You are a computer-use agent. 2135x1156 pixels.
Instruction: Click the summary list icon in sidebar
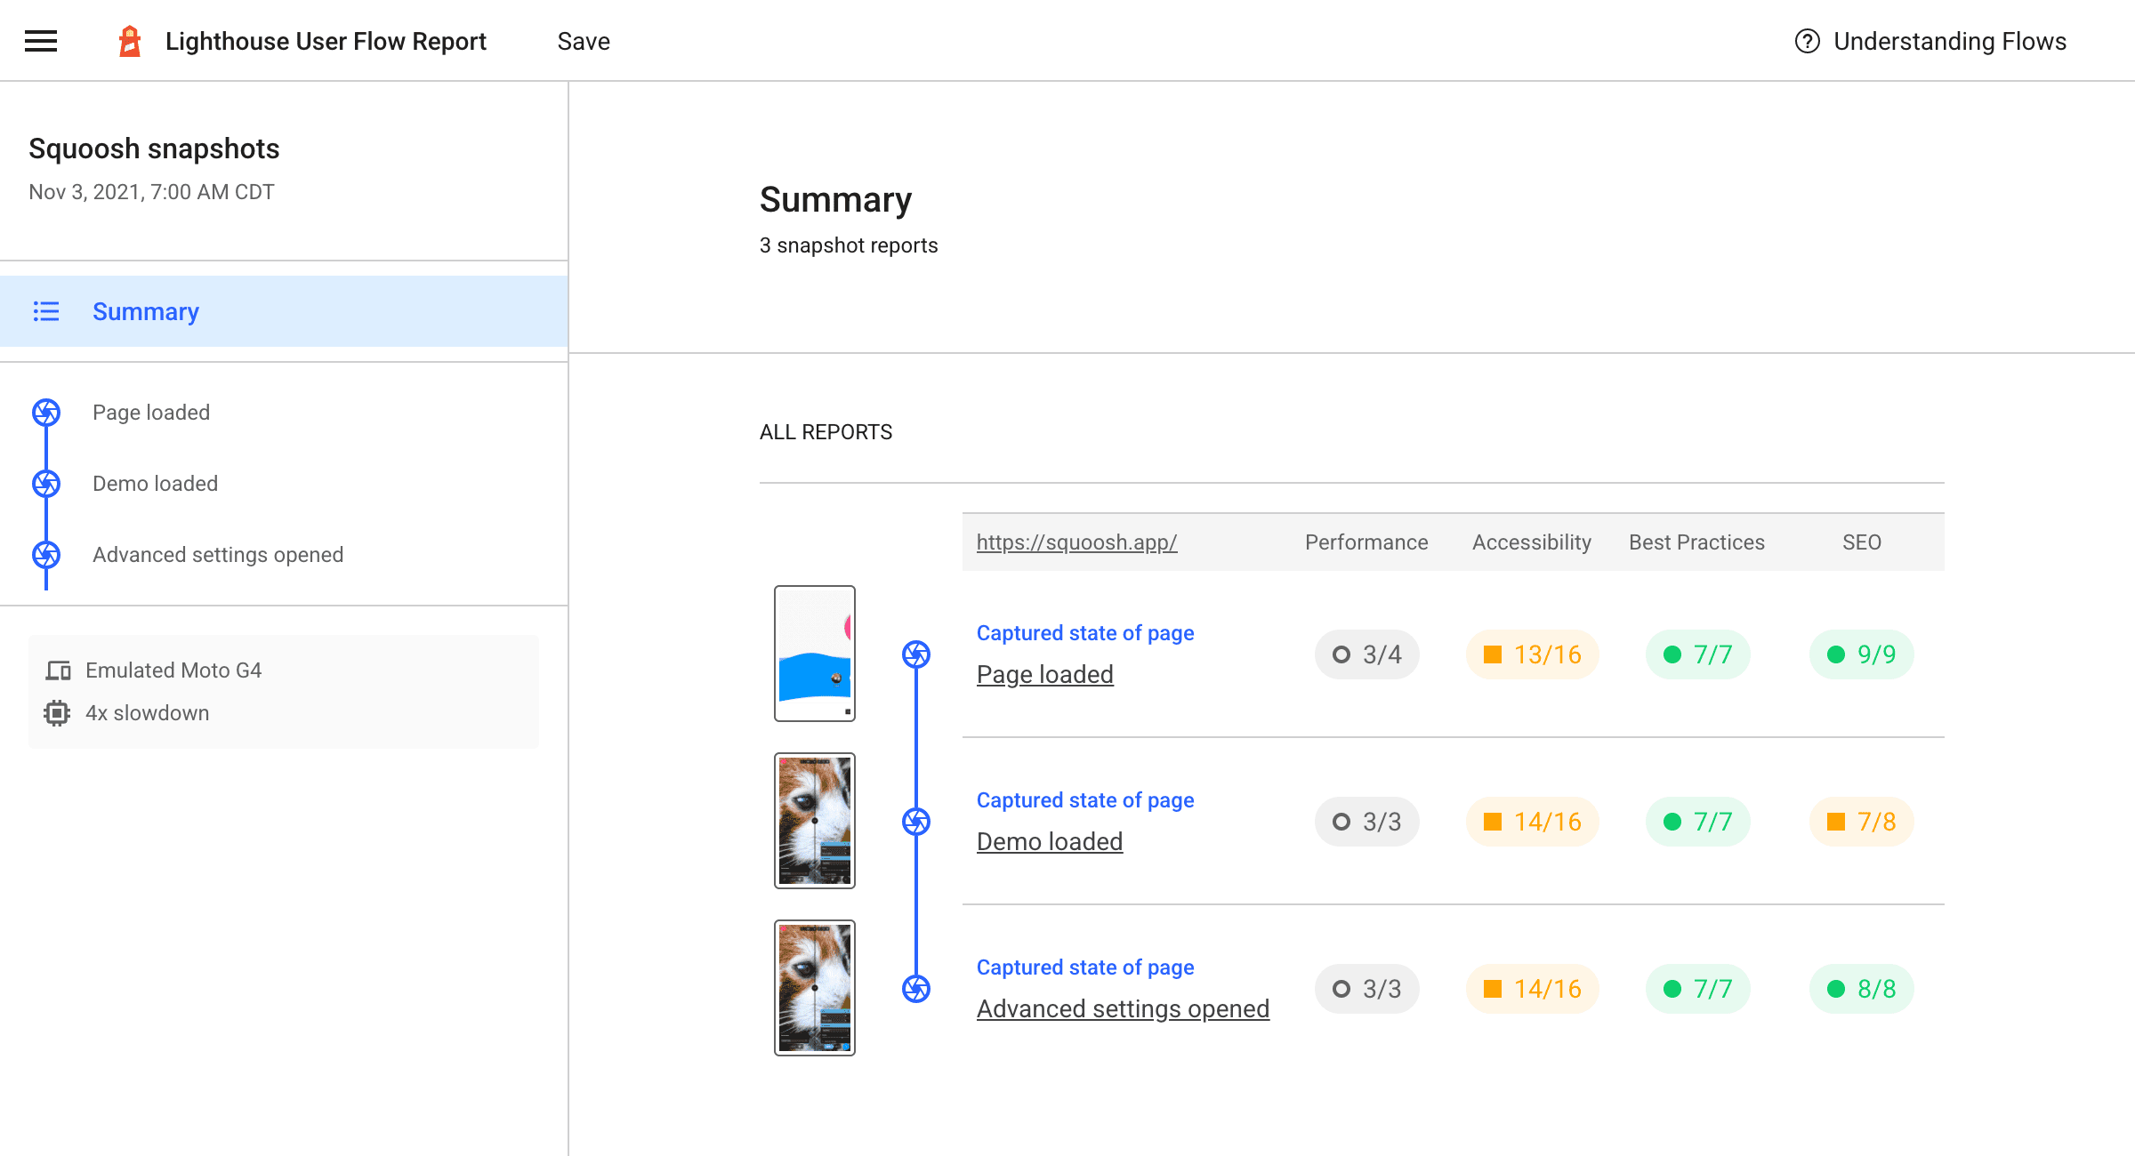(45, 310)
